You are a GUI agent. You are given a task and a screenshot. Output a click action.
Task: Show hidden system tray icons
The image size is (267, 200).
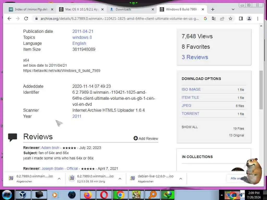[x=222, y=195]
